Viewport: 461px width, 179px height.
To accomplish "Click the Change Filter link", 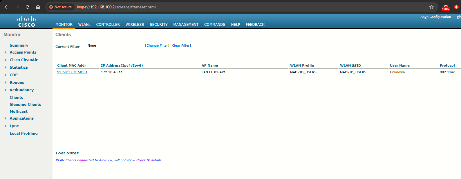I will [157, 45].
